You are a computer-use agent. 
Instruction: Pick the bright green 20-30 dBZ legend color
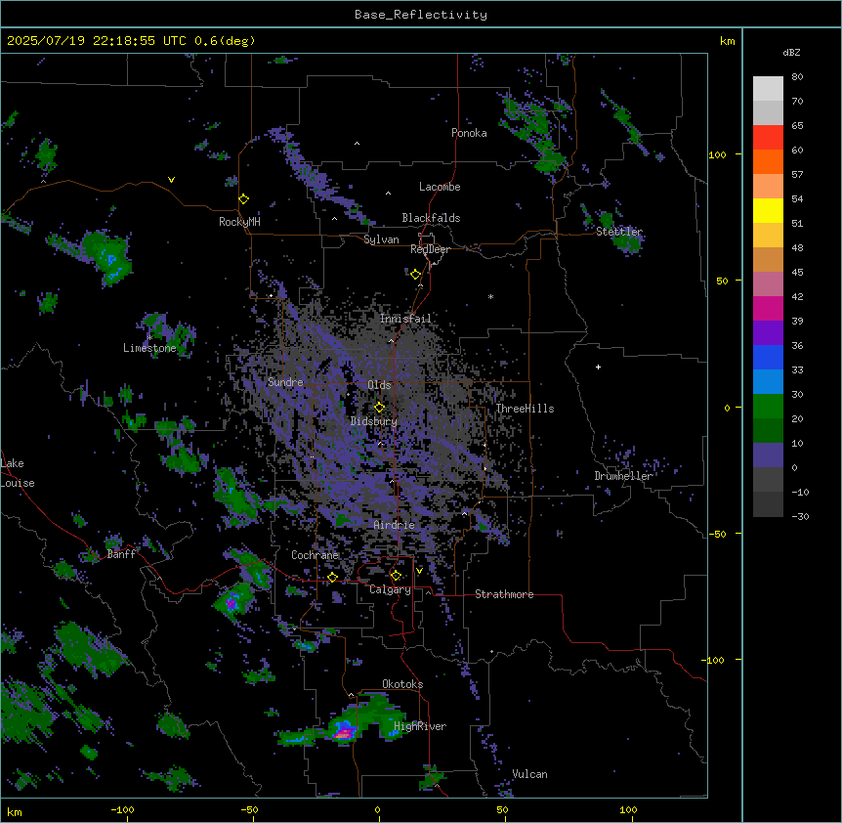pos(768,407)
